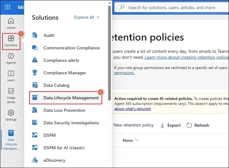The width and height of the screenshot is (229, 168).
Task: Click New retention policy button
Action: [x=133, y=125]
